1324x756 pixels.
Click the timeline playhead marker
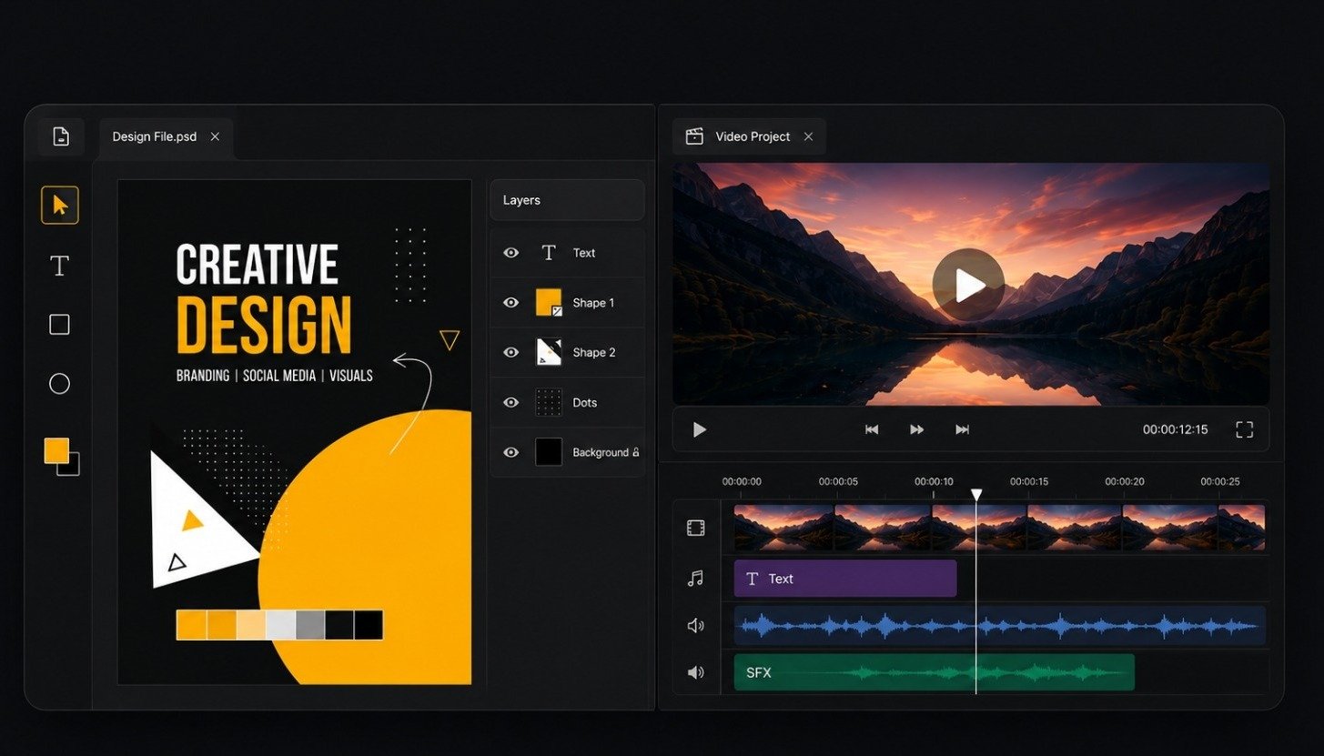pos(976,495)
